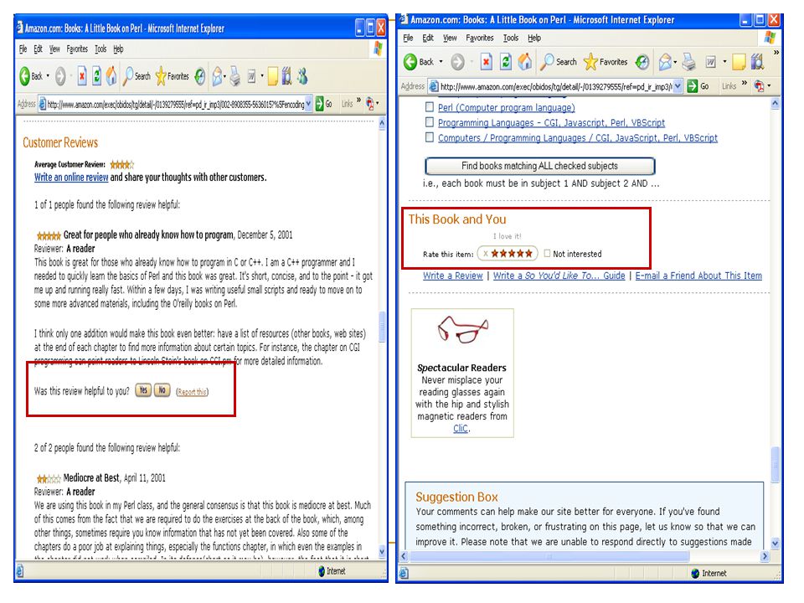
Task: Open Edit dropdown arrow in right window
Action: coord(724,61)
